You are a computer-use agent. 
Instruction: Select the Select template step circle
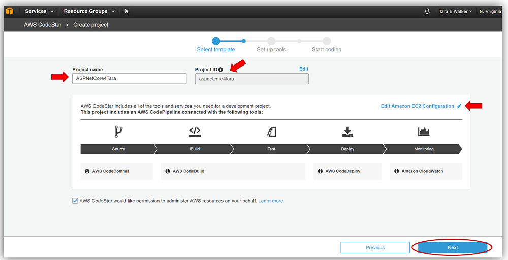[x=216, y=41]
